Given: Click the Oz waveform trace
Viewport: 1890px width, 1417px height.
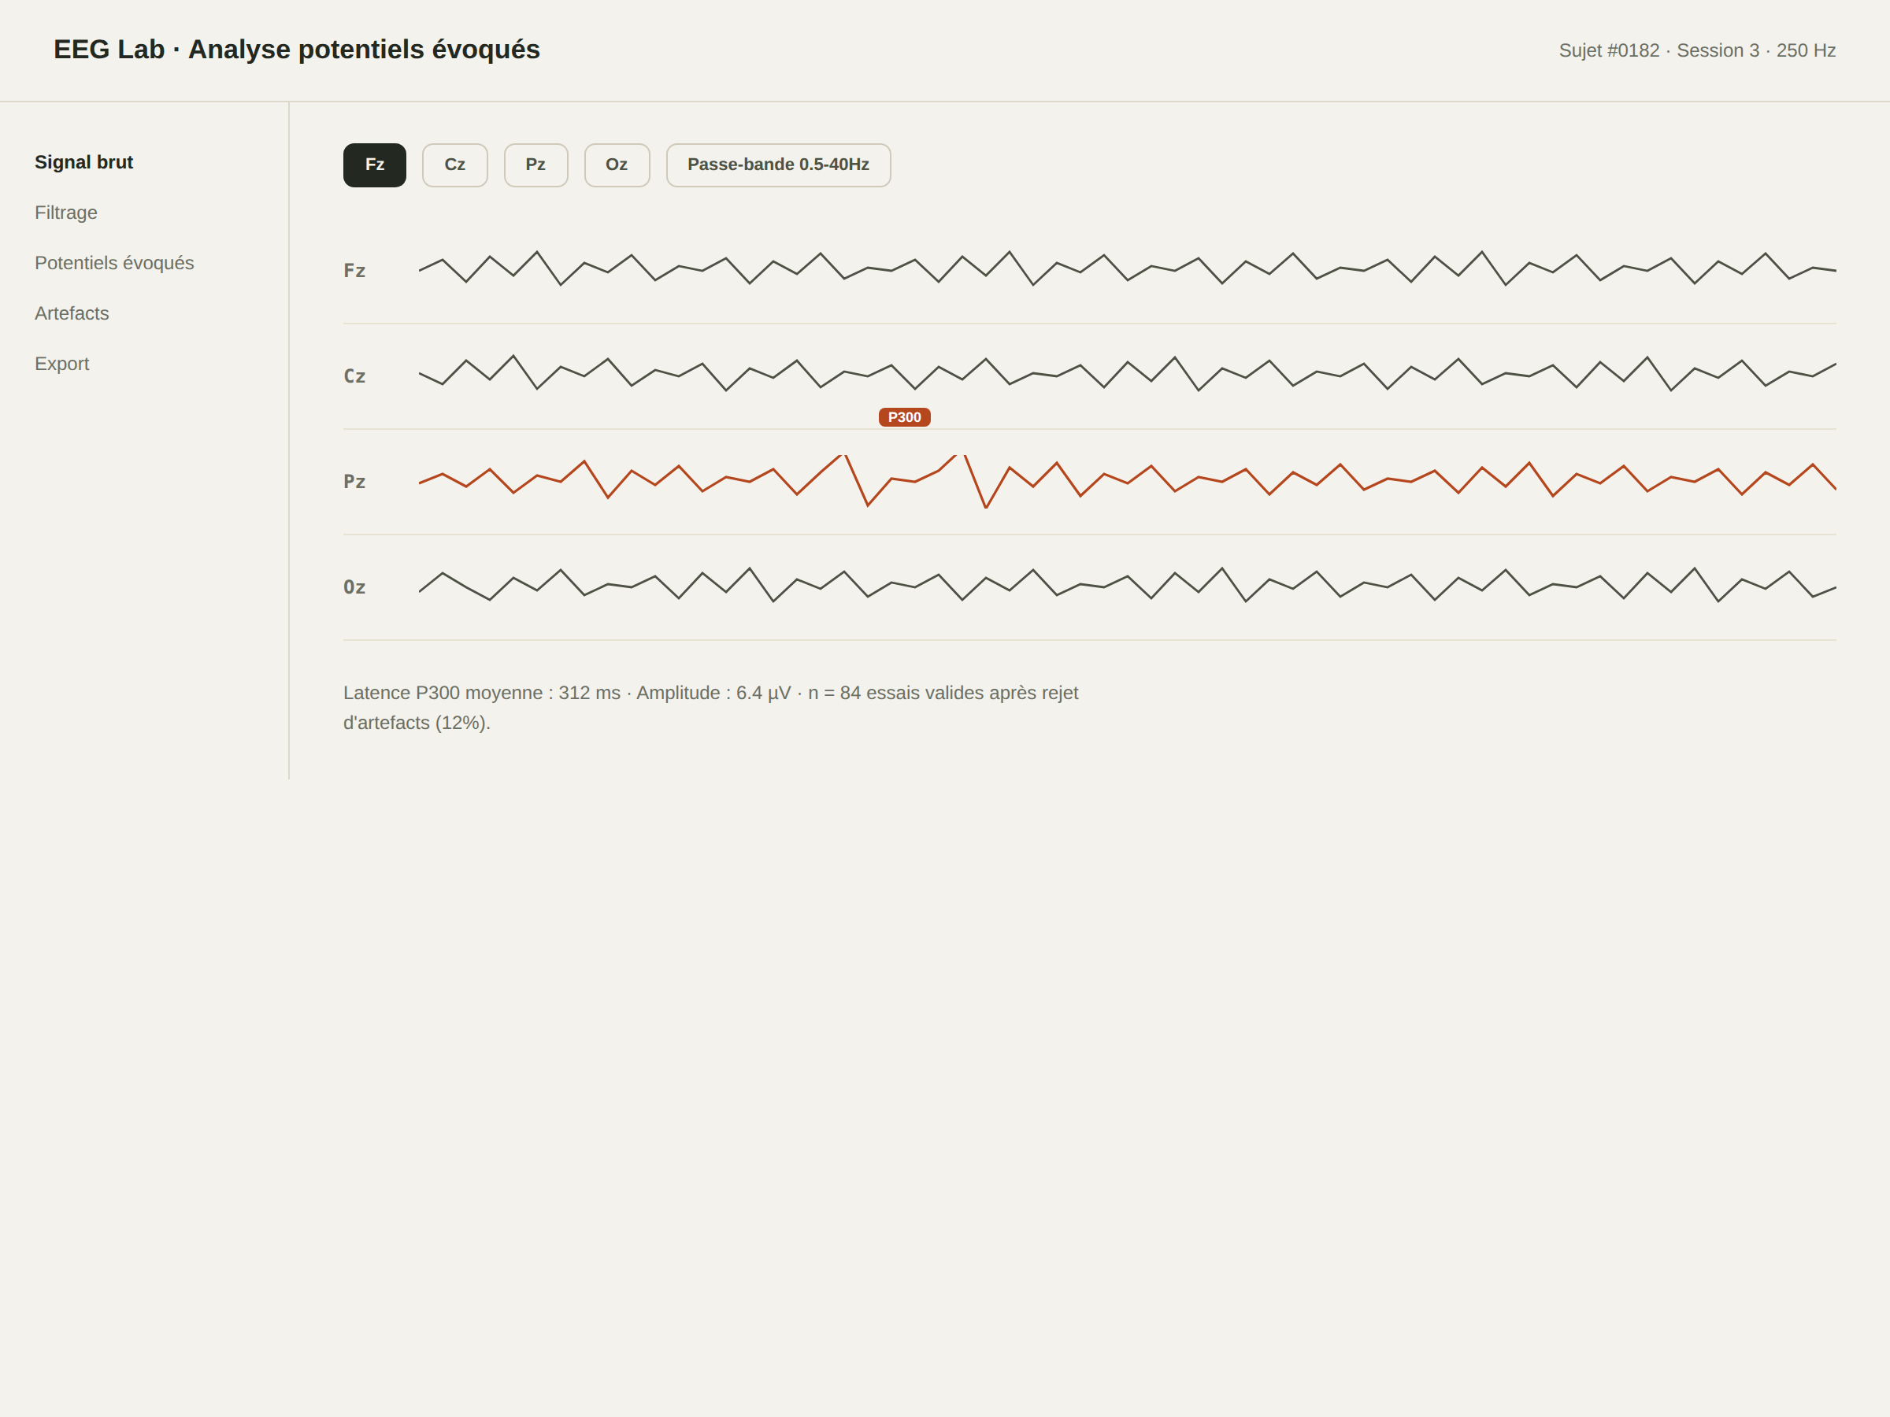Looking at the screenshot, I should (x=1127, y=585).
